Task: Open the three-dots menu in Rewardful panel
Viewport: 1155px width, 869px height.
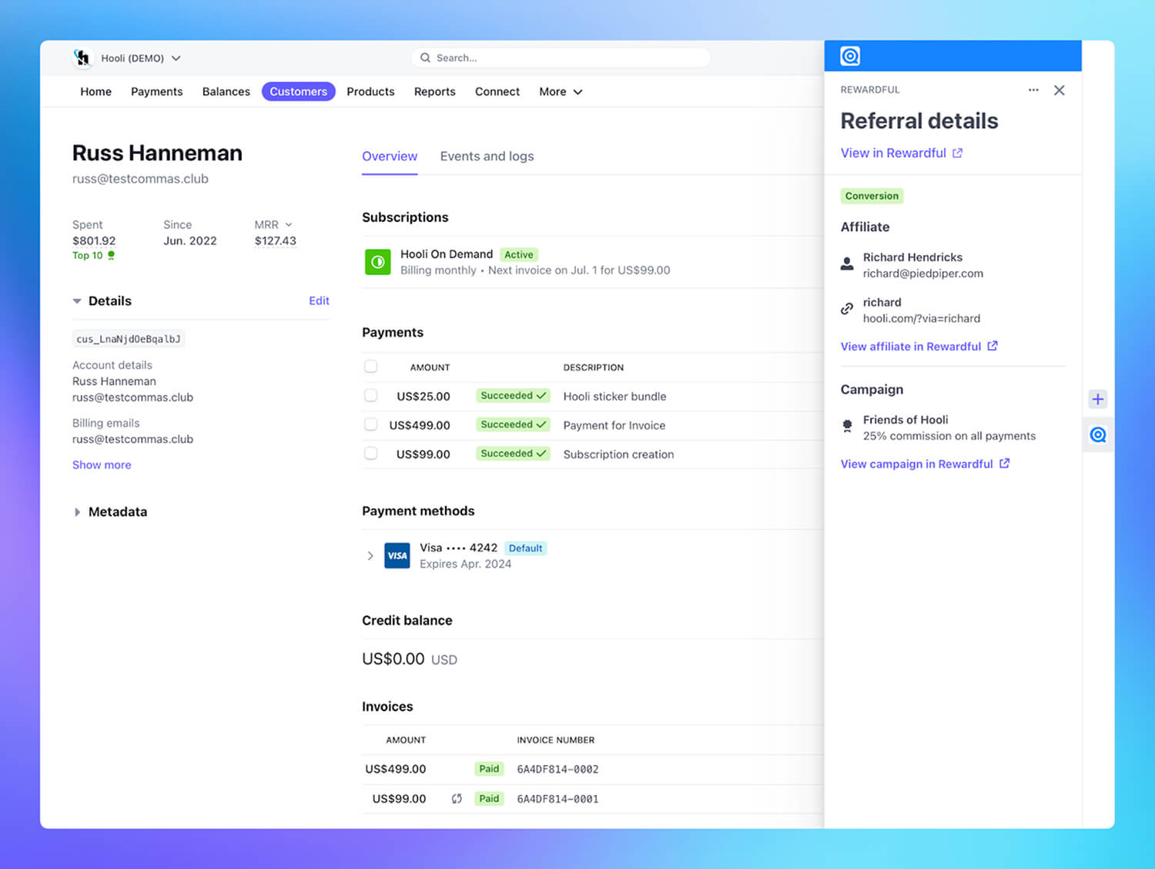Action: point(1033,90)
